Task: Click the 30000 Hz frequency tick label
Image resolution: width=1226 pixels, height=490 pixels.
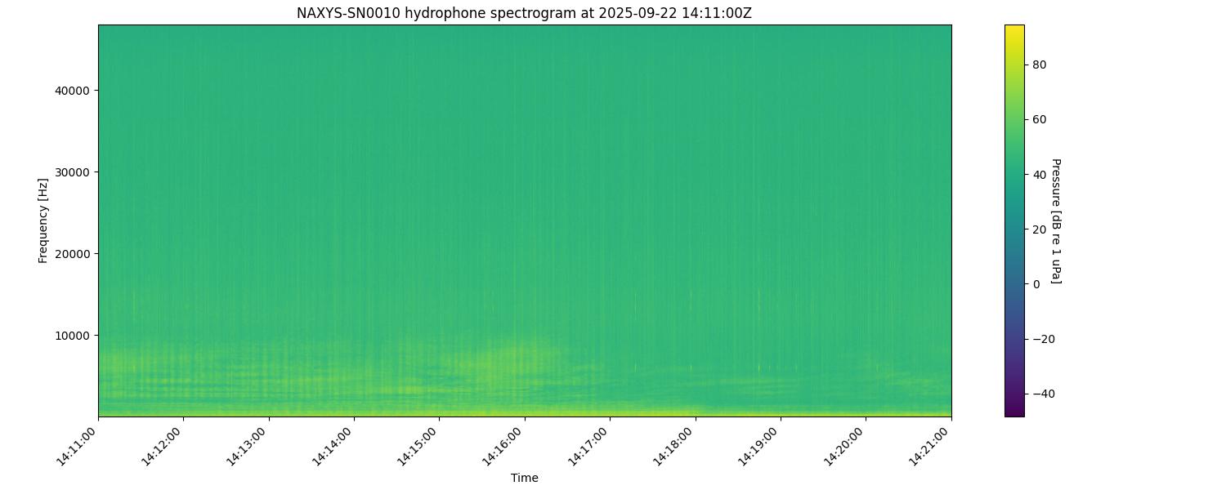Action: (x=72, y=172)
